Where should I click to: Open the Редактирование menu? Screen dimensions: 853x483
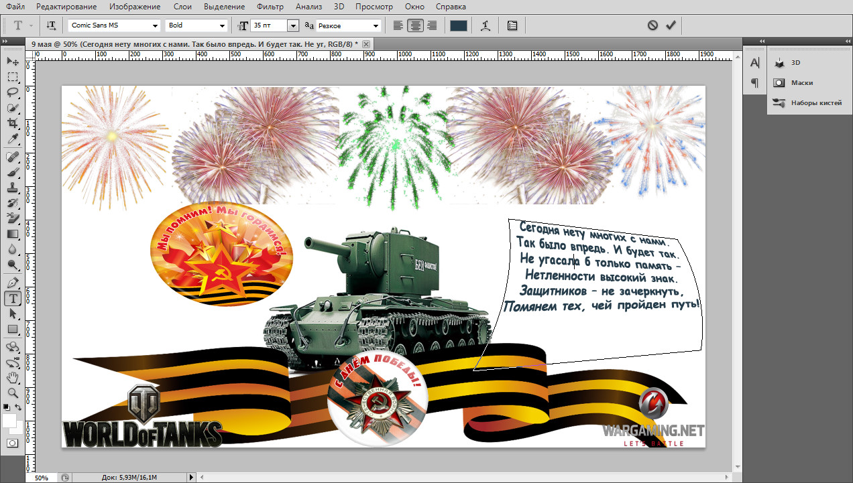coord(66,7)
